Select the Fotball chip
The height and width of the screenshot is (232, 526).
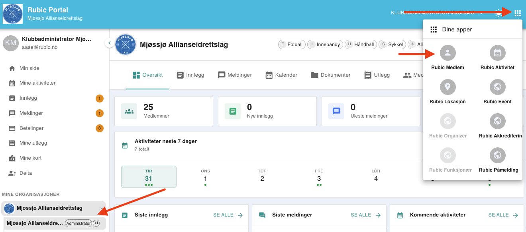click(x=292, y=44)
